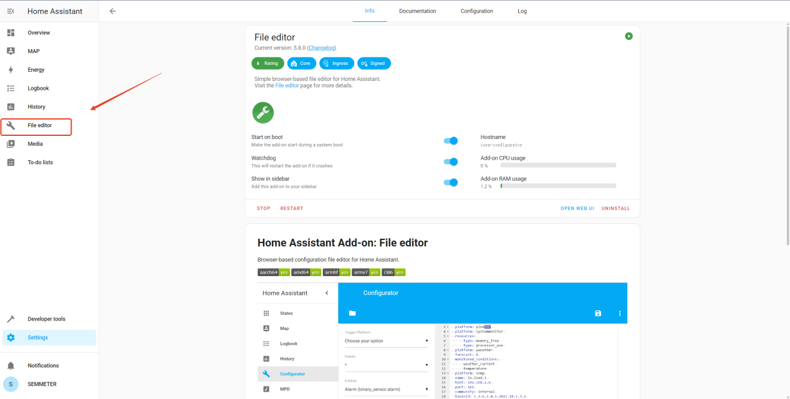
Task: Toggle the Show in sidebar switch
Action: point(451,182)
